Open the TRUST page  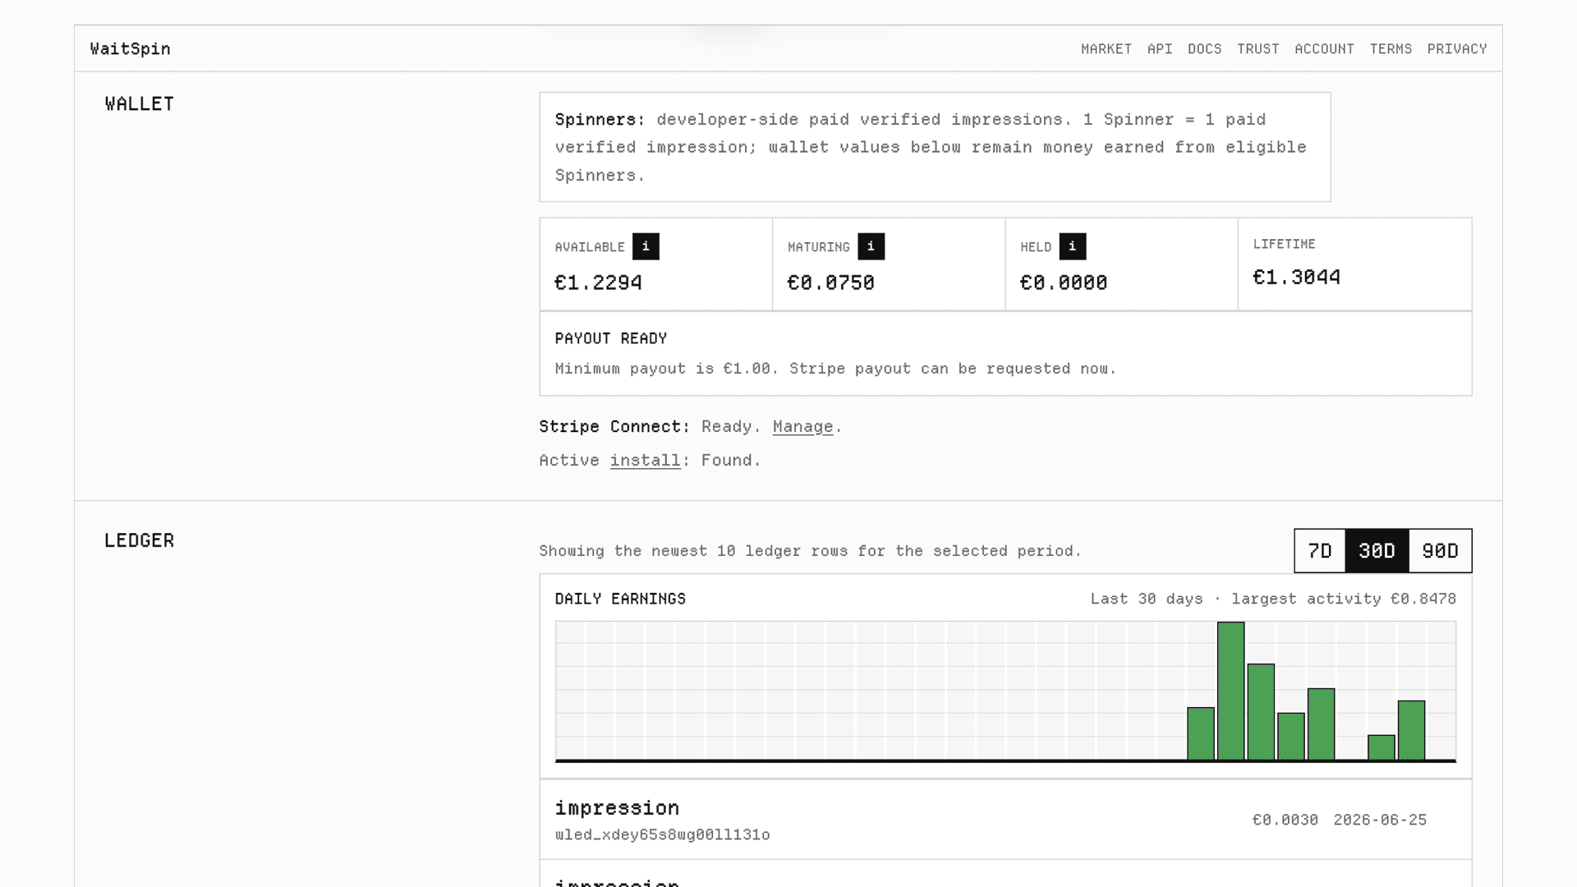[1257, 49]
